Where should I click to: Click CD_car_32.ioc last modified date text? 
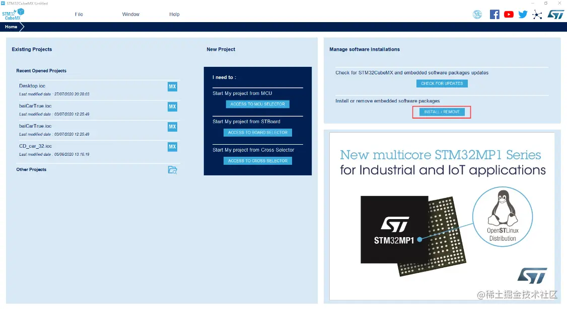tap(54, 154)
